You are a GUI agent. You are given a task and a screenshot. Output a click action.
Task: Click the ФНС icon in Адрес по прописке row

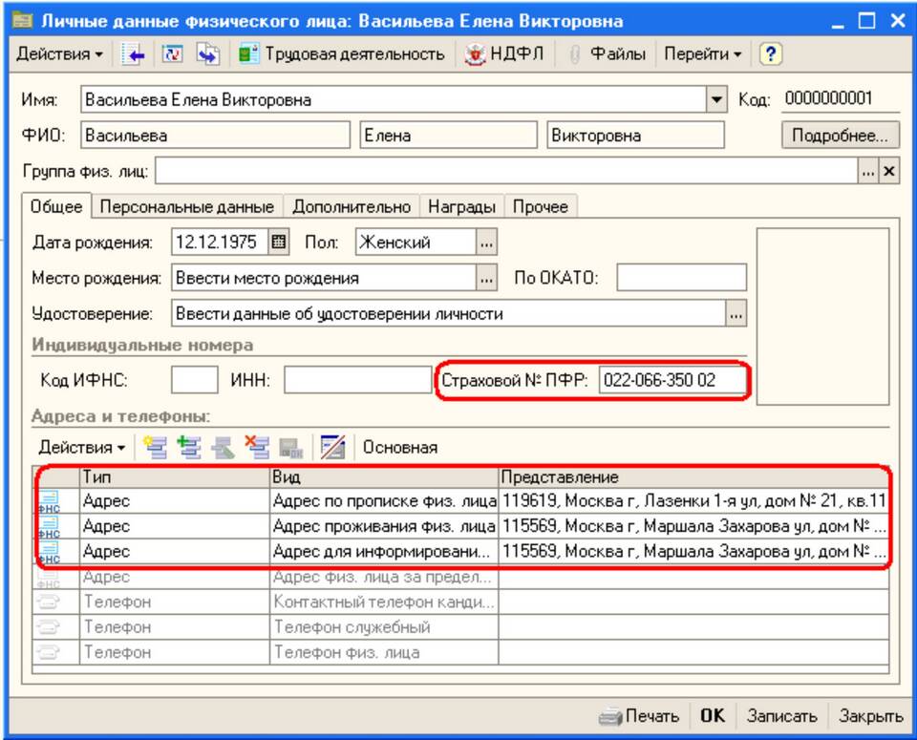click(x=49, y=501)
